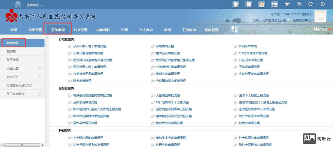The image size is (333, 147).
Task: Open the 微博 tab
Action: (168, 30)
